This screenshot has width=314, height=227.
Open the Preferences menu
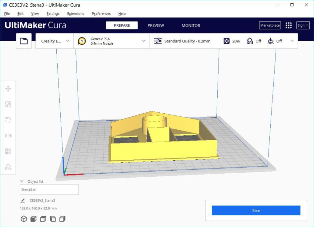(101, 14)
